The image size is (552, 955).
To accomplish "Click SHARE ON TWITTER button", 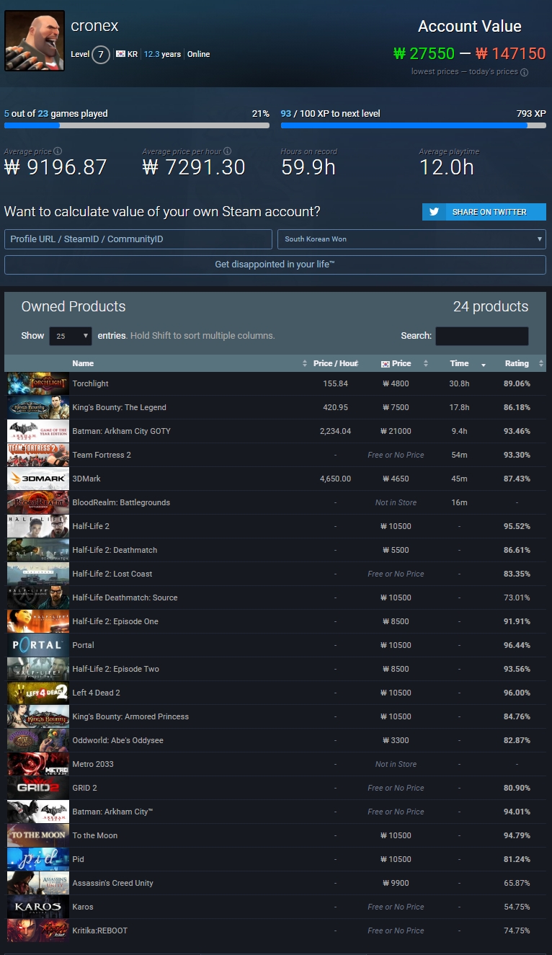I will point(484,212).
